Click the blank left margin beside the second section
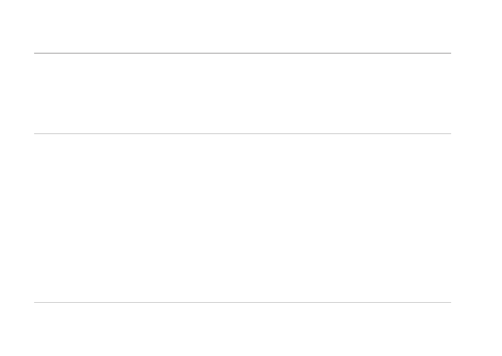Viewport: 502px width, 356px height. [17, 218]
